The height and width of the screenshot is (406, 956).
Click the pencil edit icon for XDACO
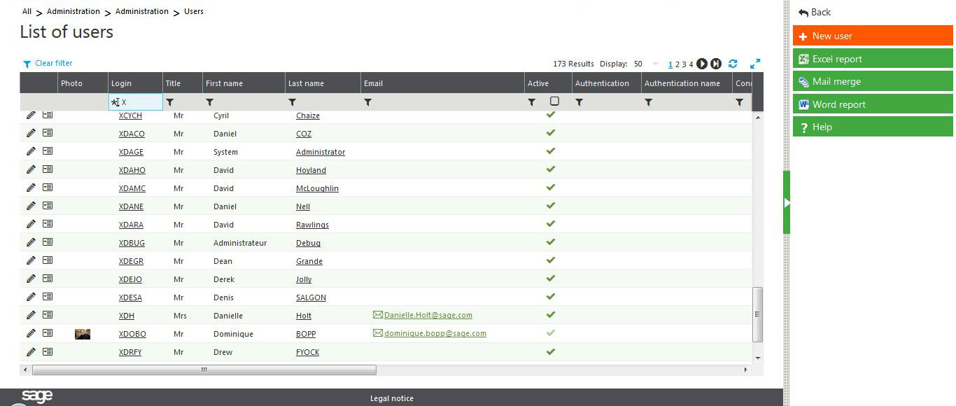31,134
